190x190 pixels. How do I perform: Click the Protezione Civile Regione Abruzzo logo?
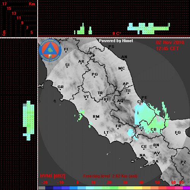50,50
